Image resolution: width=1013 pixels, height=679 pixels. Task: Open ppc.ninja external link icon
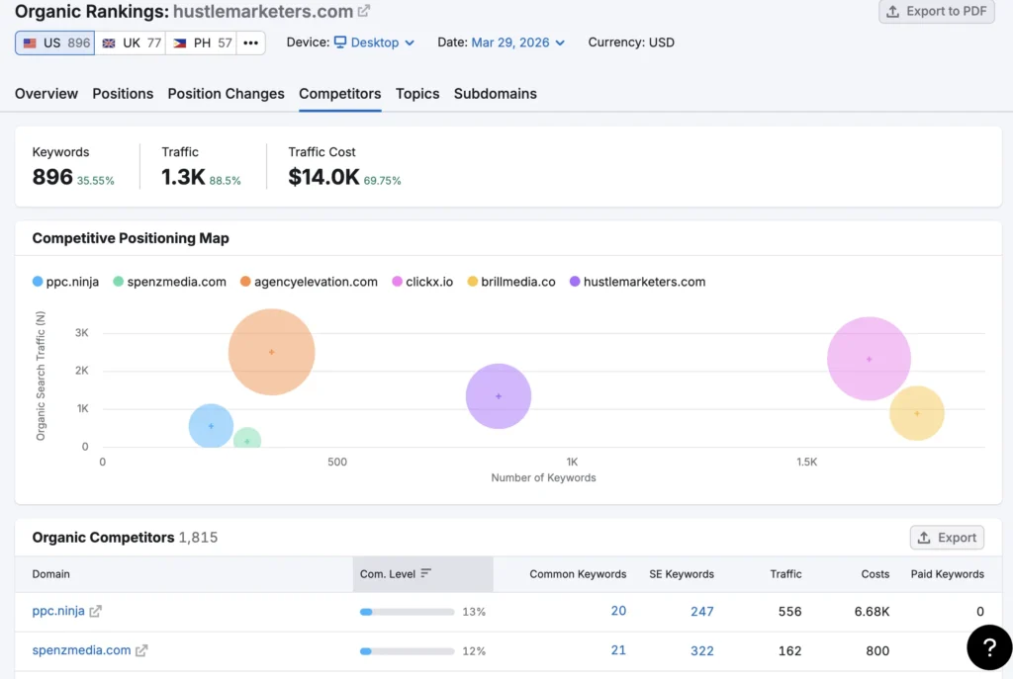coord(96,611)
